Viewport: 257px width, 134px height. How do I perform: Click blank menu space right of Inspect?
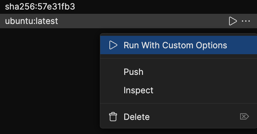click(x=204, y=90)
